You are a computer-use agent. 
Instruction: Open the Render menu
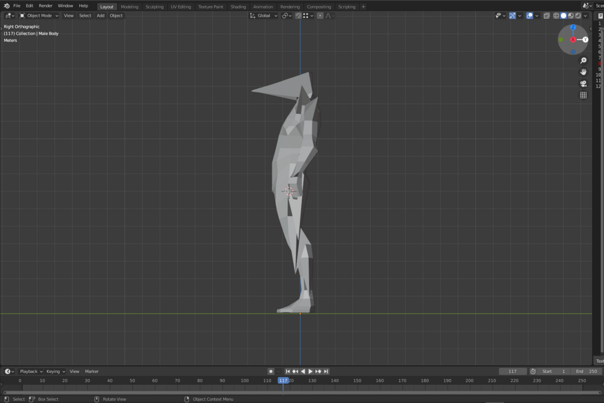click(45, 6)
